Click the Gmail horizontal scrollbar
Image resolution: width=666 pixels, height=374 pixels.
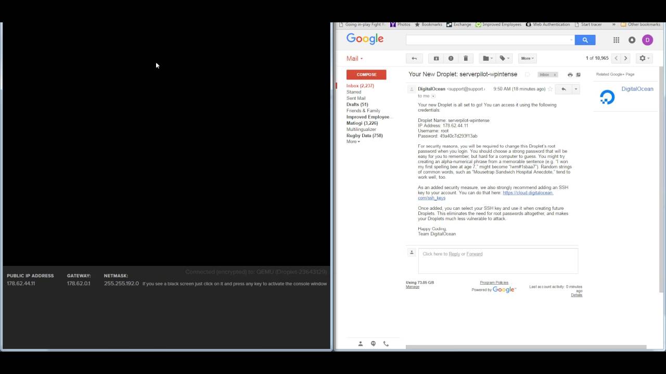pyautogui.click(x=526, y=347)
